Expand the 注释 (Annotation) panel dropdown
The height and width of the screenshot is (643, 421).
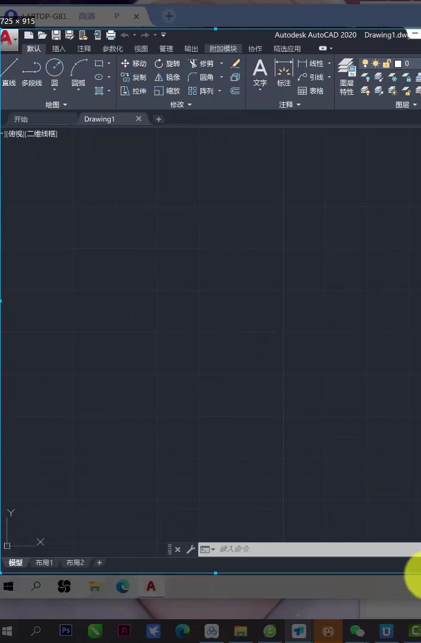coord(290,105)
